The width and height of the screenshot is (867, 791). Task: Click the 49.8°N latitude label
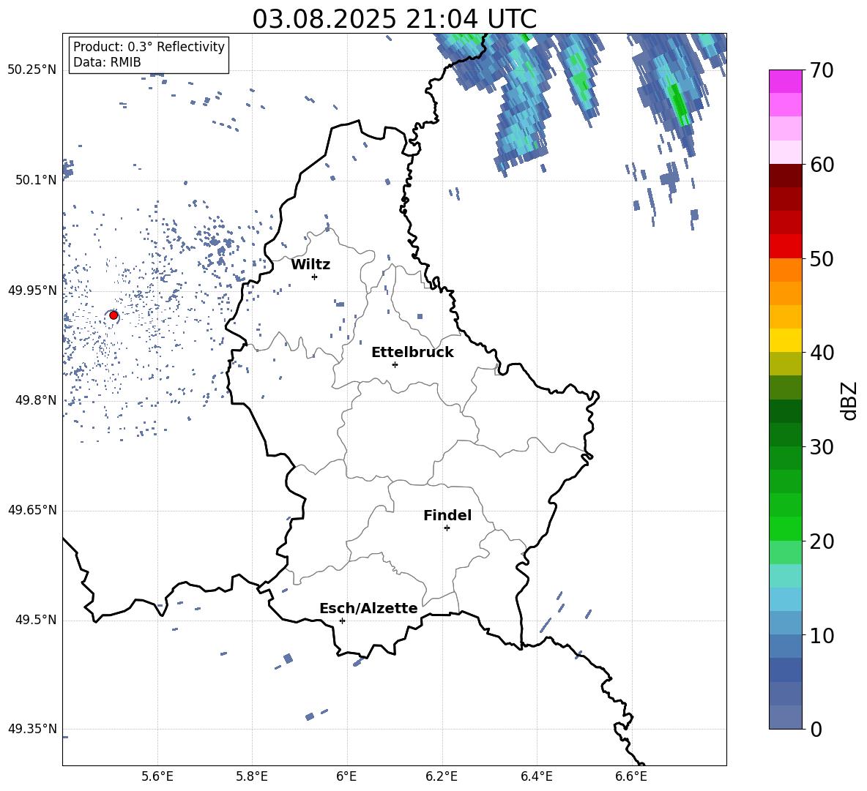pyautogui.click(x=36, y=400)
